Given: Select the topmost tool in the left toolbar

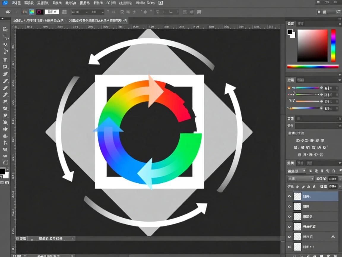Looking at the screenshot, I should pyautogui.click(x=5, y=29).
